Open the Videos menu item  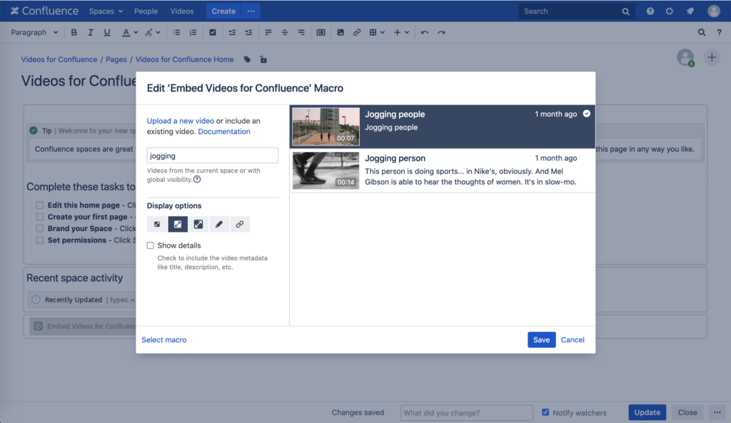[x=182, y=11]
